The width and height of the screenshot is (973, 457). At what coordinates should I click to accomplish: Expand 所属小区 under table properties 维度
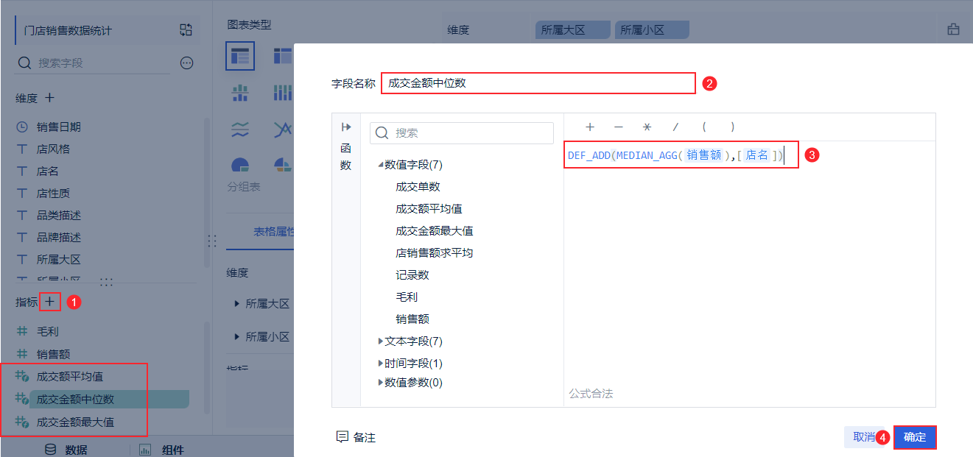tap(236, 336)
